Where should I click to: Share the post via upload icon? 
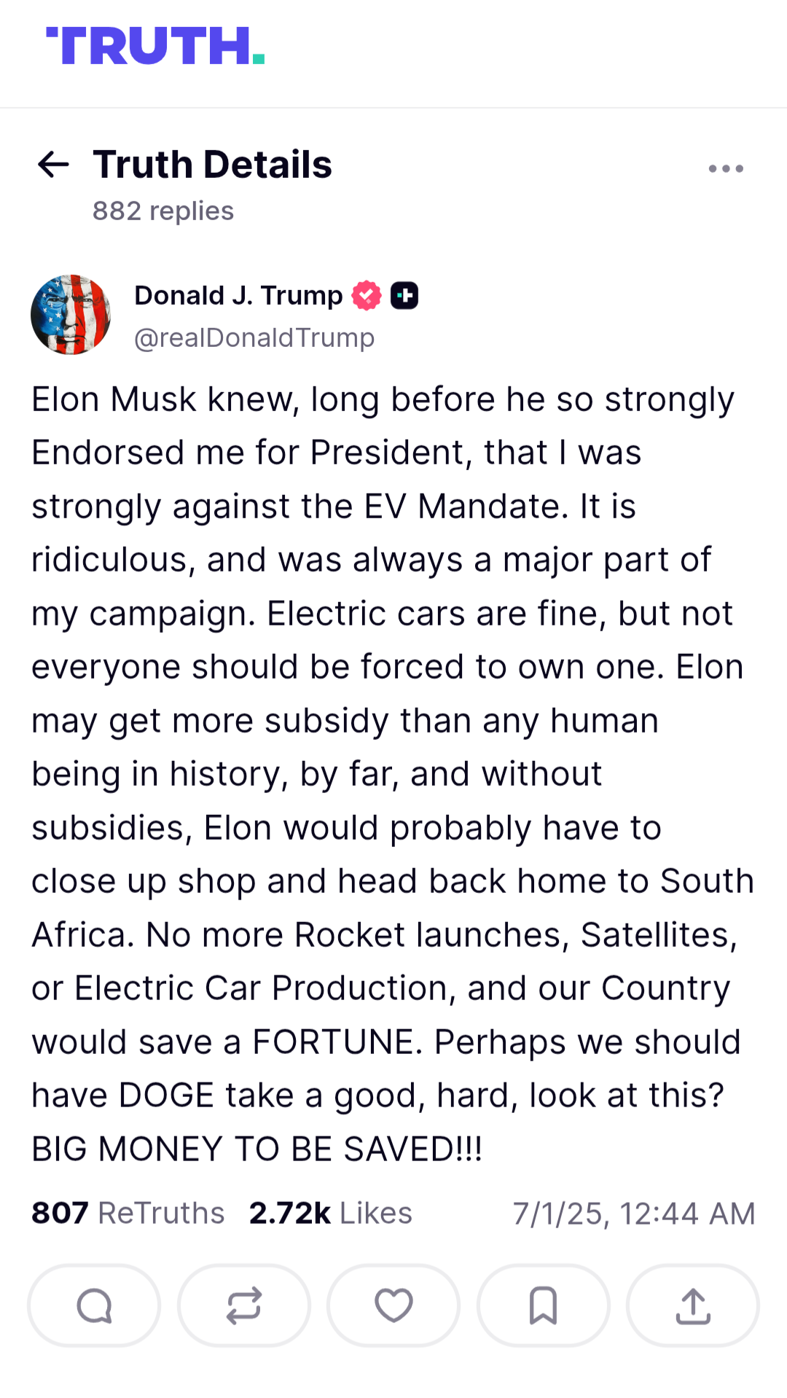click(693, 1305)
